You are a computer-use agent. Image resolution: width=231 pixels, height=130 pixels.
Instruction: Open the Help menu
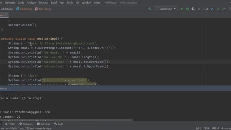97,3
